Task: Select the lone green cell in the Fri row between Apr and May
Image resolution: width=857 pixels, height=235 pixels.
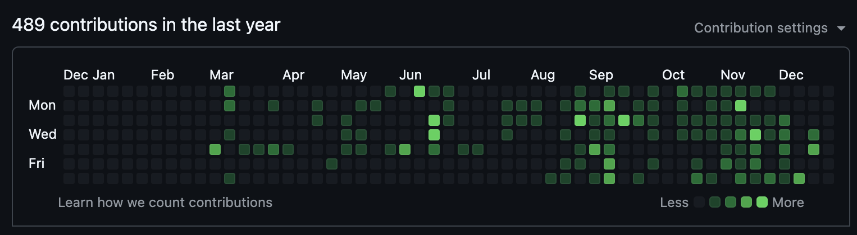Action: pos(332,164)
